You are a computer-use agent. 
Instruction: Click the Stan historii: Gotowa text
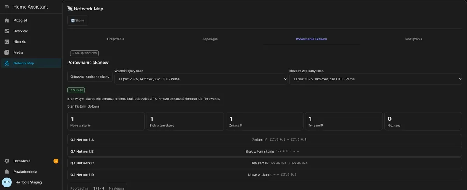tap(83, 106)
